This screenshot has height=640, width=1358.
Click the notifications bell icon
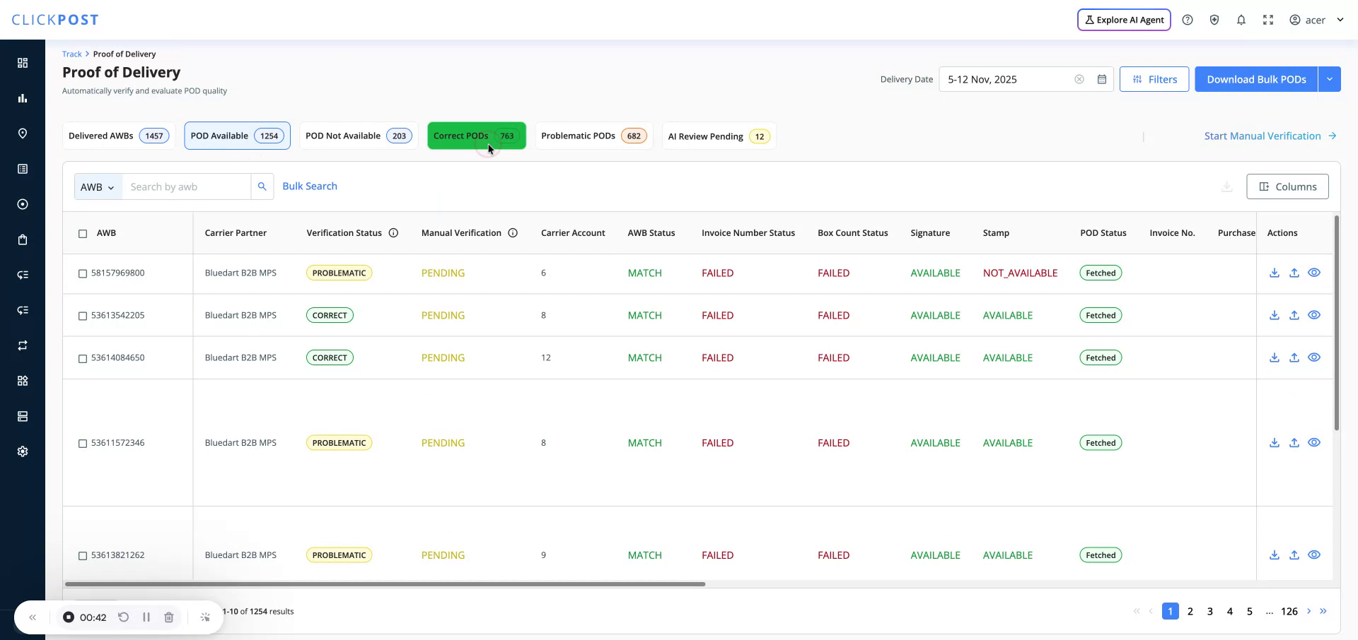(x=1241, y=19)
